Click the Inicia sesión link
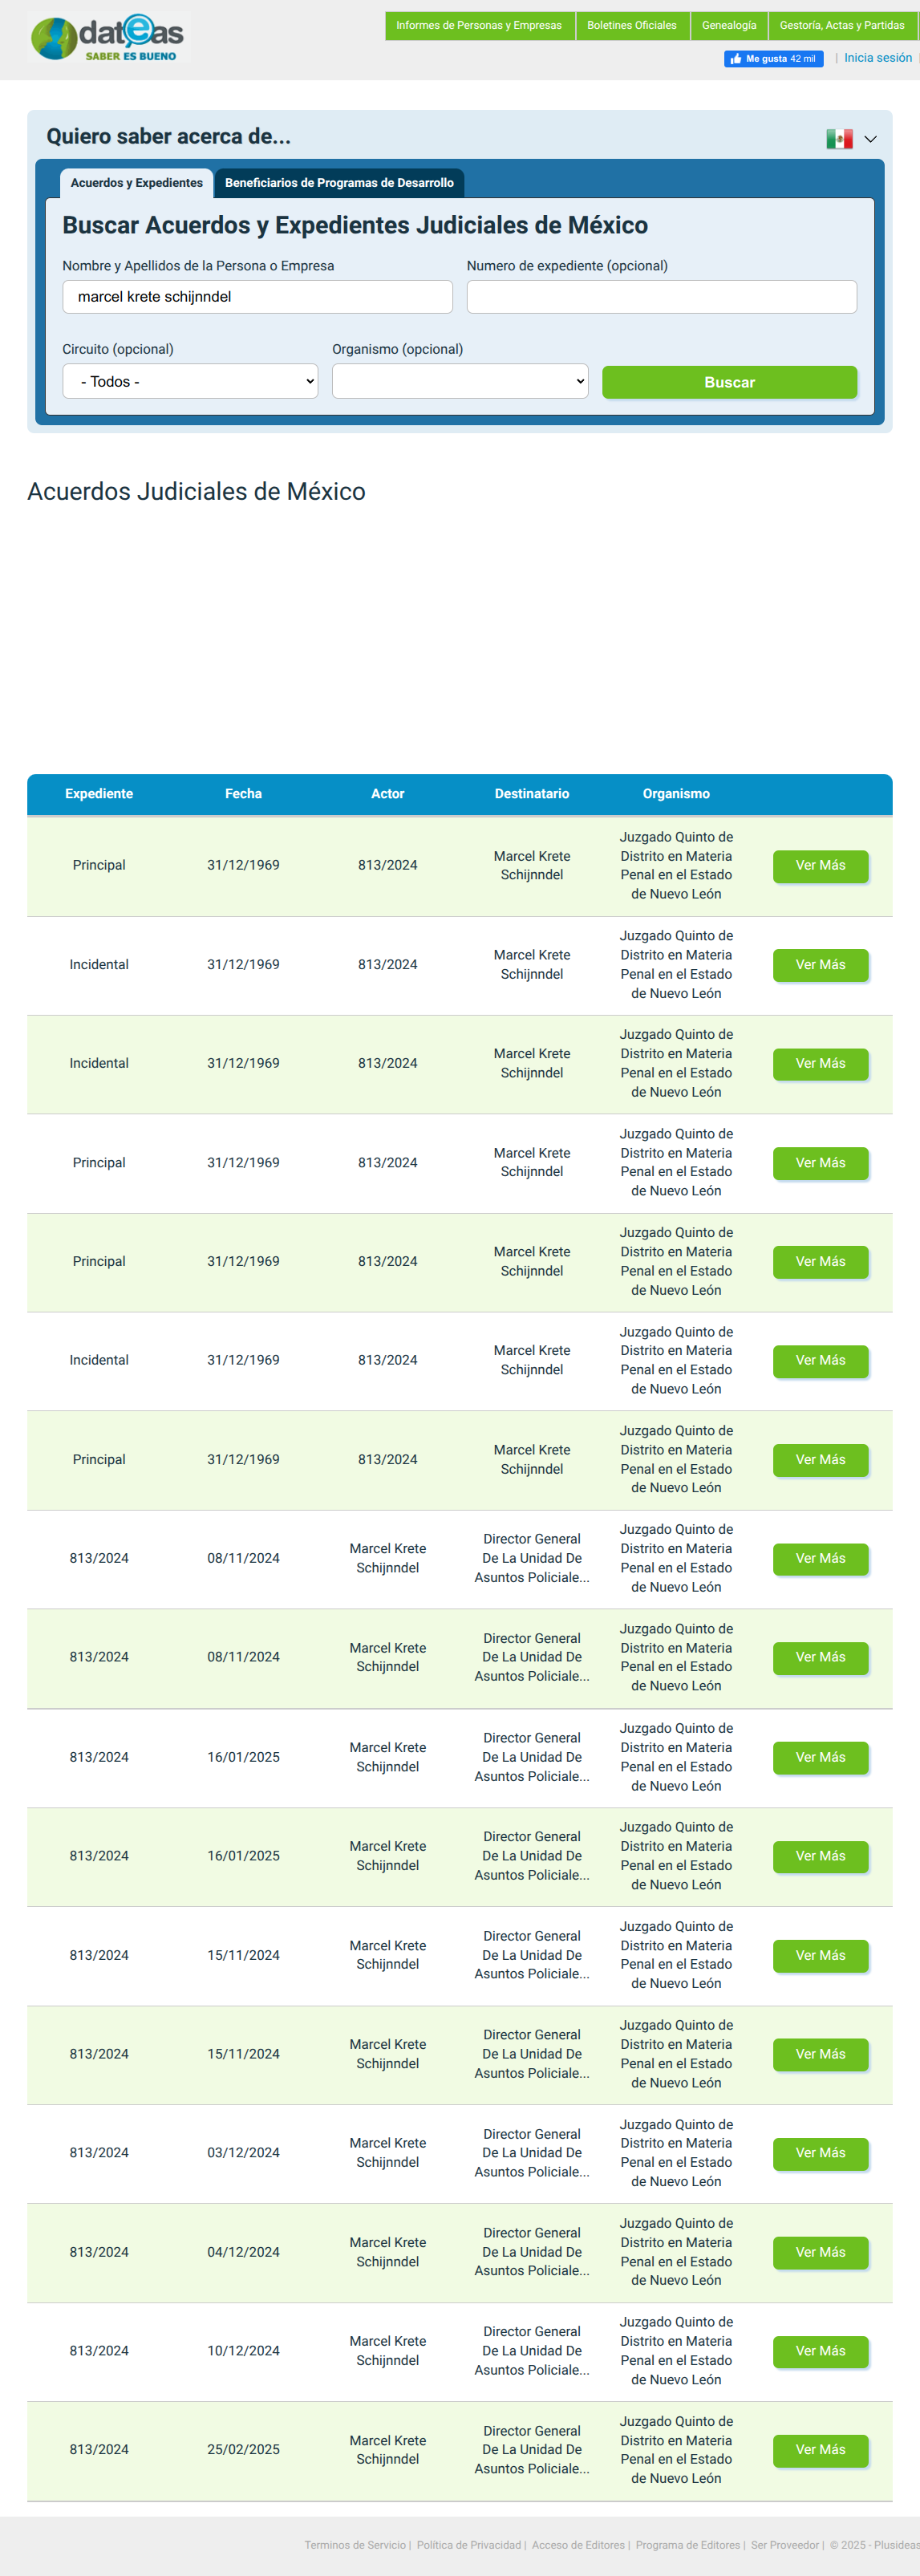This screenshot has height=2576, width=920. 878,58
